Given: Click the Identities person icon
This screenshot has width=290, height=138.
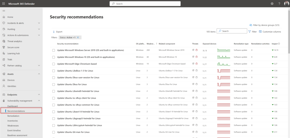Looking at the screenshot, I should click(4, 86).
